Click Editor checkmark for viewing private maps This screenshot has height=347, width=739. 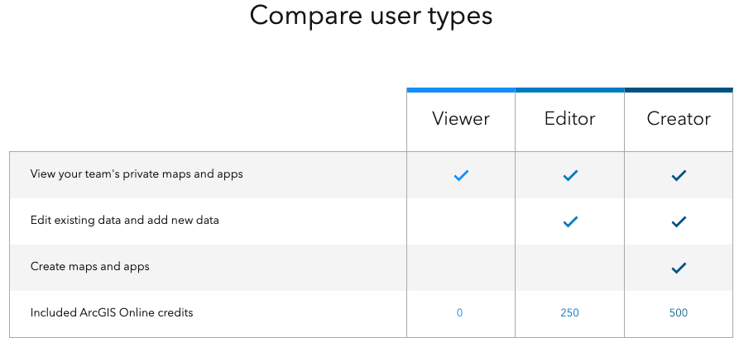point(570,175)
